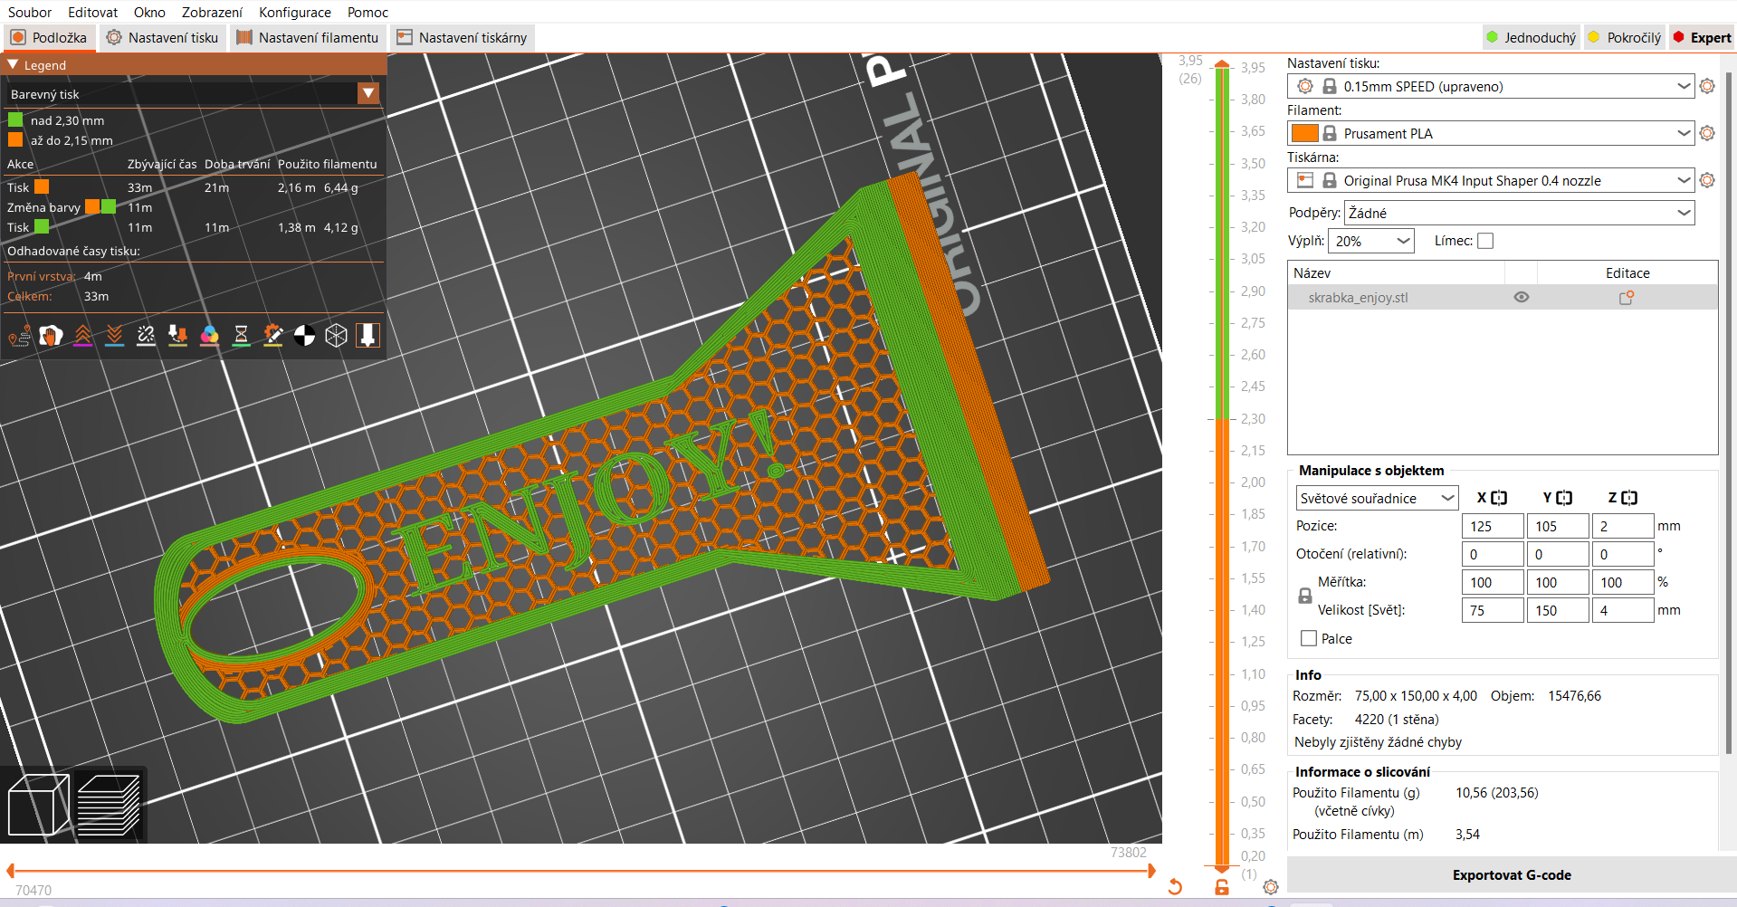Screen dimensions: 1737x907
Task: Select Pokročilý mode
Action: [1625, 37]
